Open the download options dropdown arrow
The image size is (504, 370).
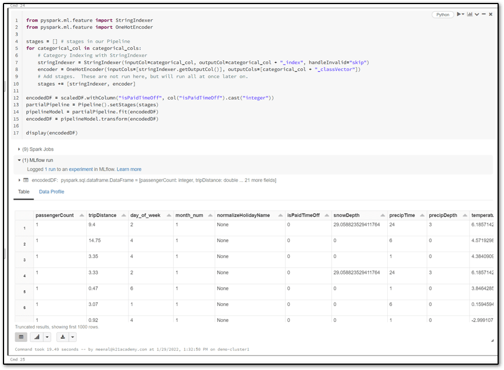click(x=71, y=337)
